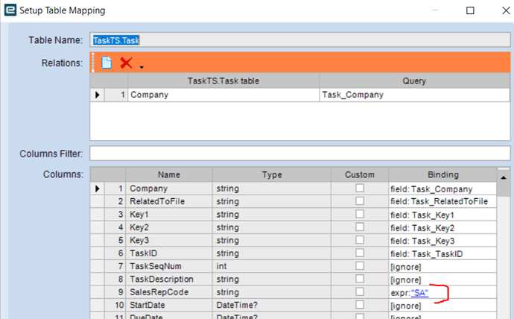Toggle Custom checkbox for Company column
The height and width of the screenshot is (319, 514).
(x=360, y=188)
